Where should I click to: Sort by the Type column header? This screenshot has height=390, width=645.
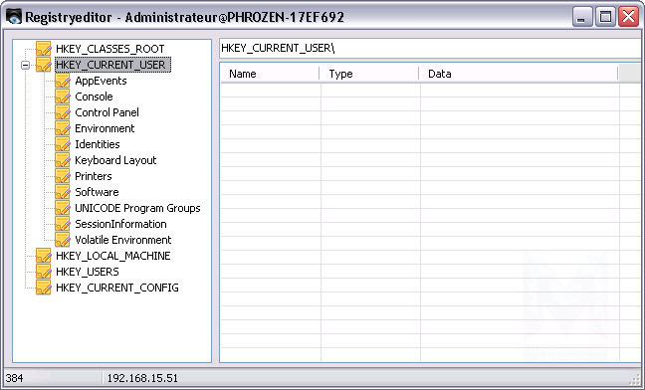click(x=369, y=74)
